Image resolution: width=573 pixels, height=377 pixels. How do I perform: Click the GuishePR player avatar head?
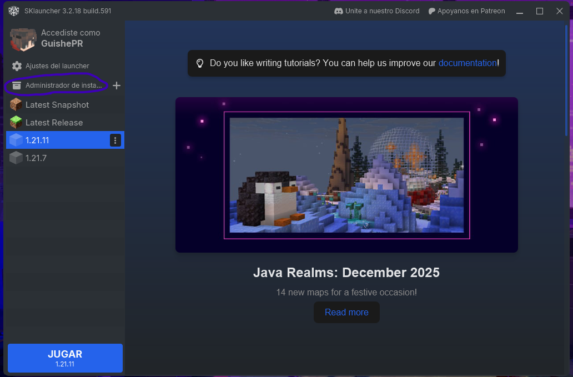pos(23,39)
